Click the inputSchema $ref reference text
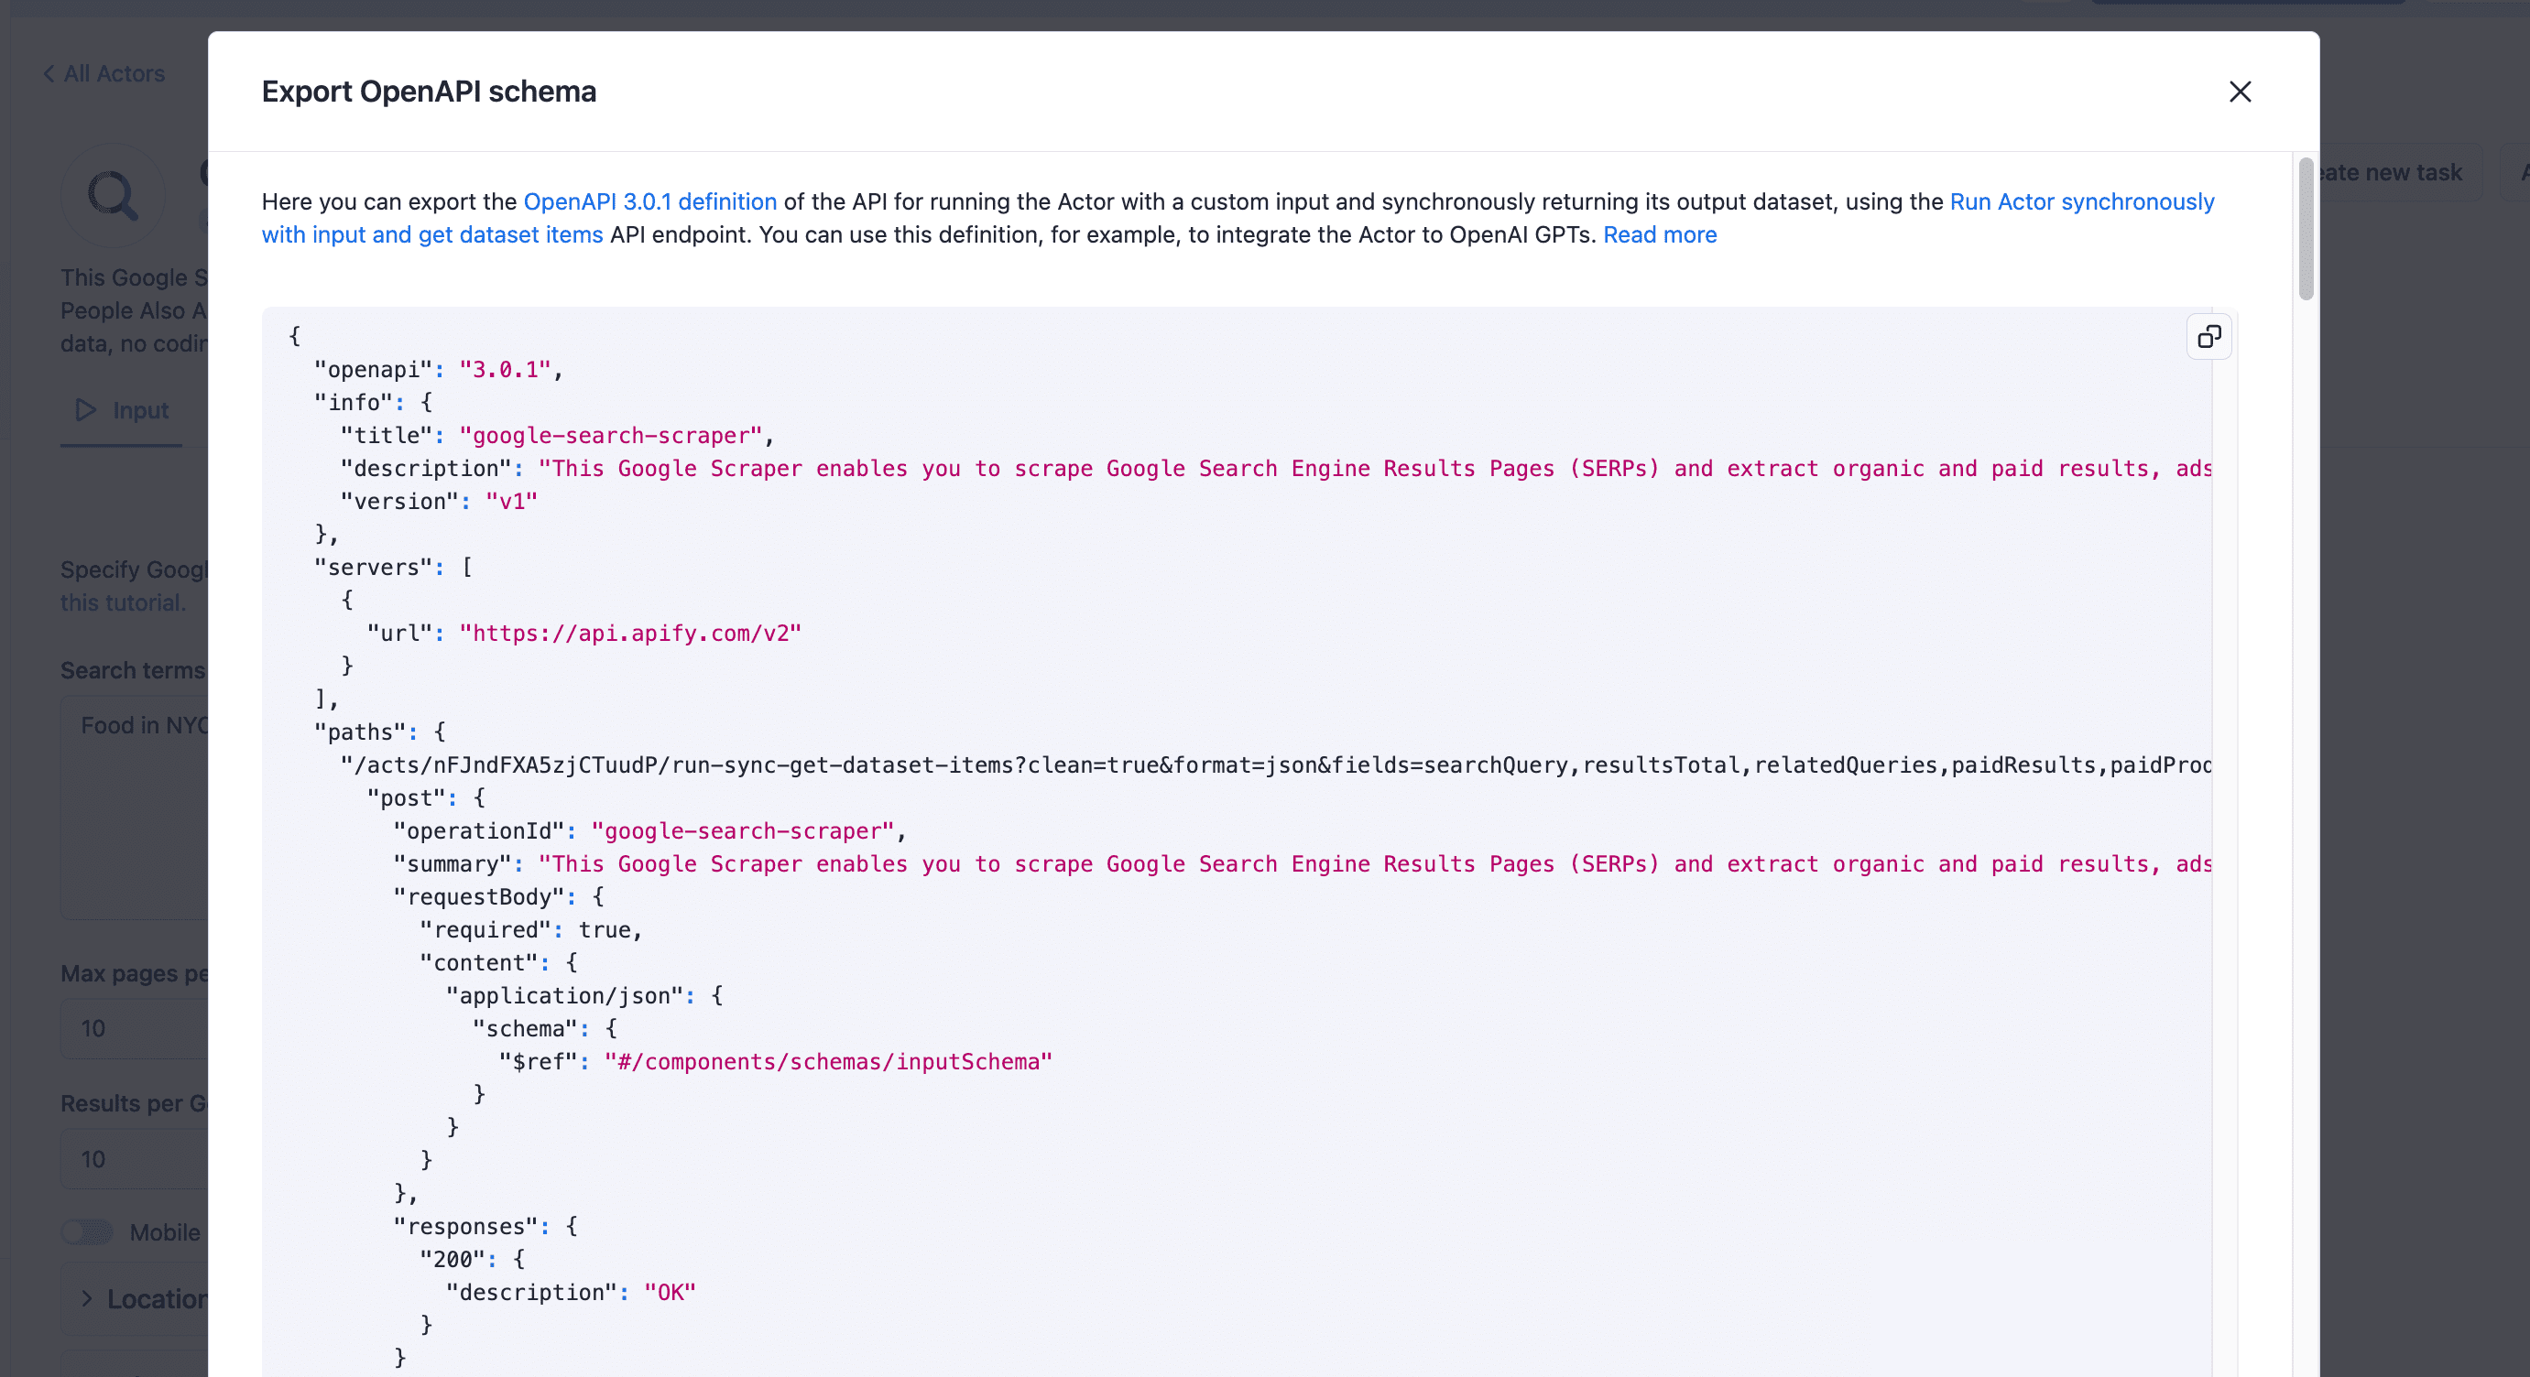 (x=828, y=1061)
